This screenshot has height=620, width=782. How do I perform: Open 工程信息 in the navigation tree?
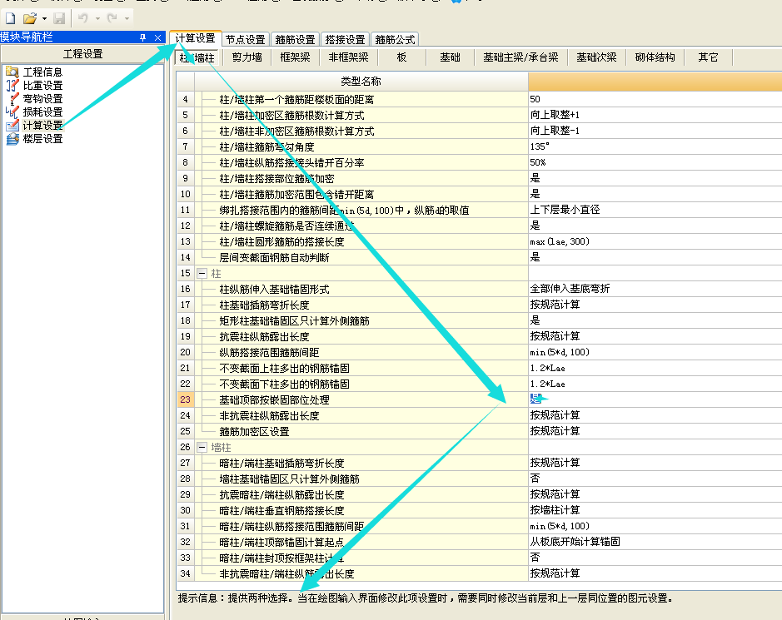pyautogui.click(x=43, y=72)
